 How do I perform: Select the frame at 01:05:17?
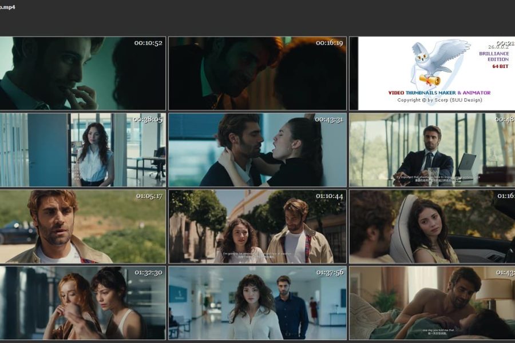tap(83, 226)
